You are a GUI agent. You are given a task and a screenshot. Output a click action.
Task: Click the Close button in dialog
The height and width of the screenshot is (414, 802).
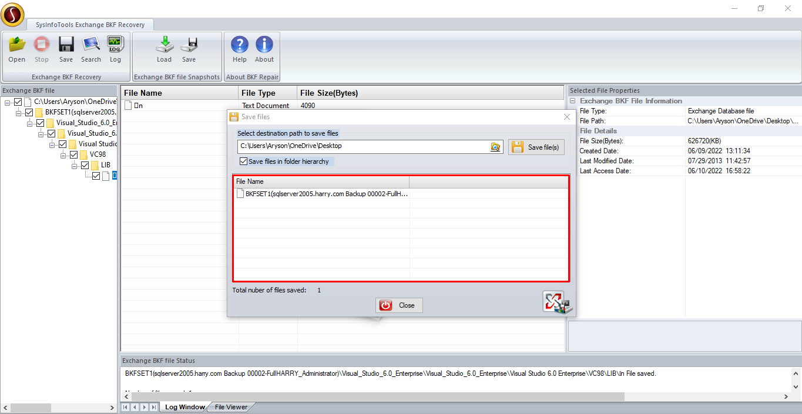[x=399, y=305]
